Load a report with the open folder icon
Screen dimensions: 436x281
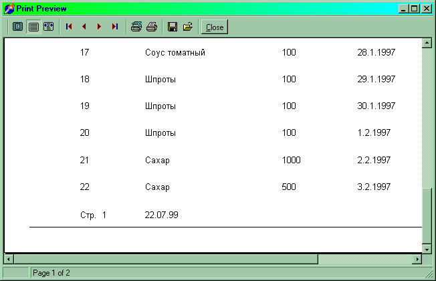click(188, 27)
